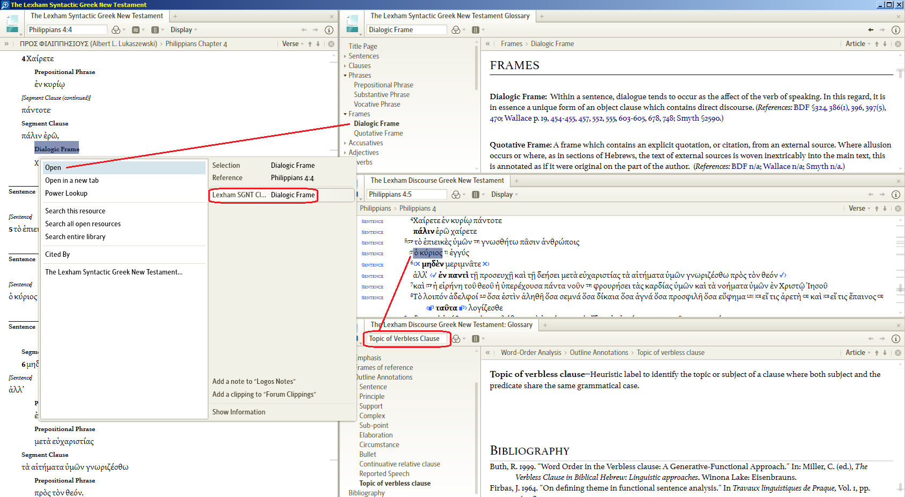Select the Reference Philippians 4:4 entry
The width and height of the screenshot is (905, 497).
coord(263,178)
